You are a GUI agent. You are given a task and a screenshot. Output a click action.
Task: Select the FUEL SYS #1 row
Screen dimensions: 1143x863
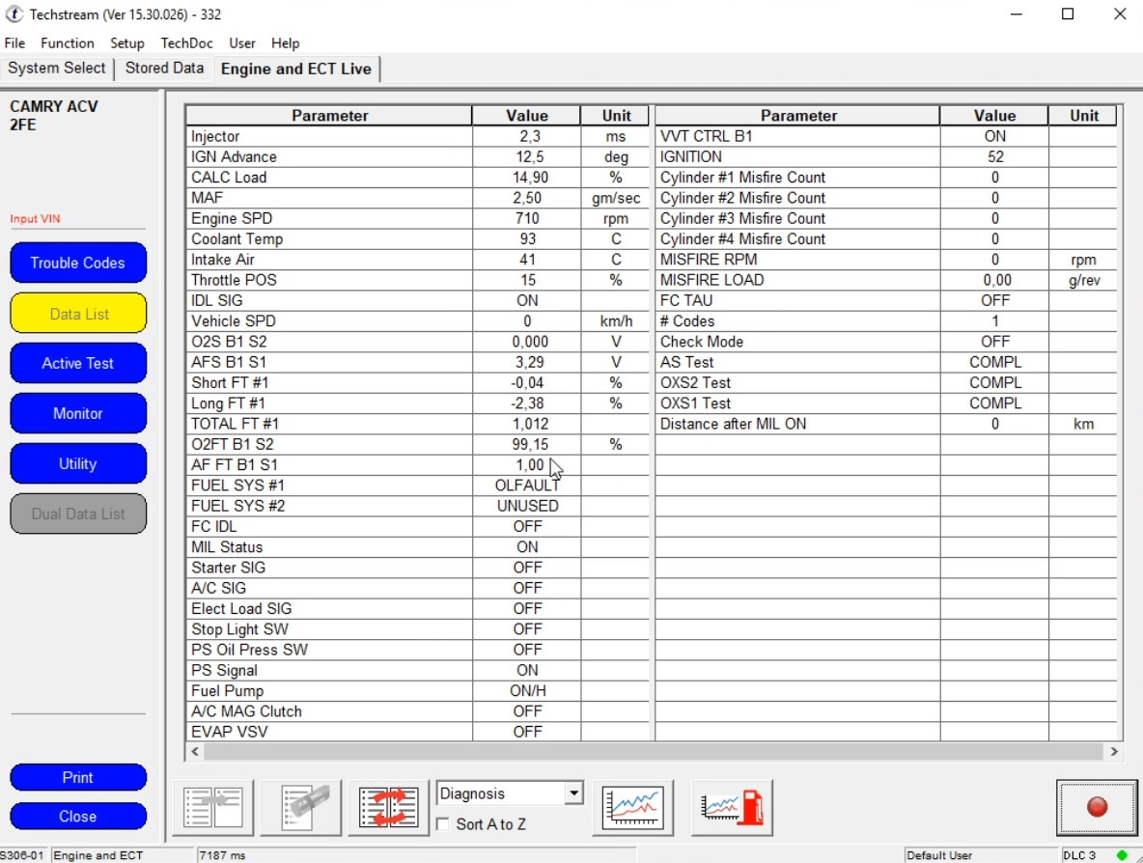point(418,486)
